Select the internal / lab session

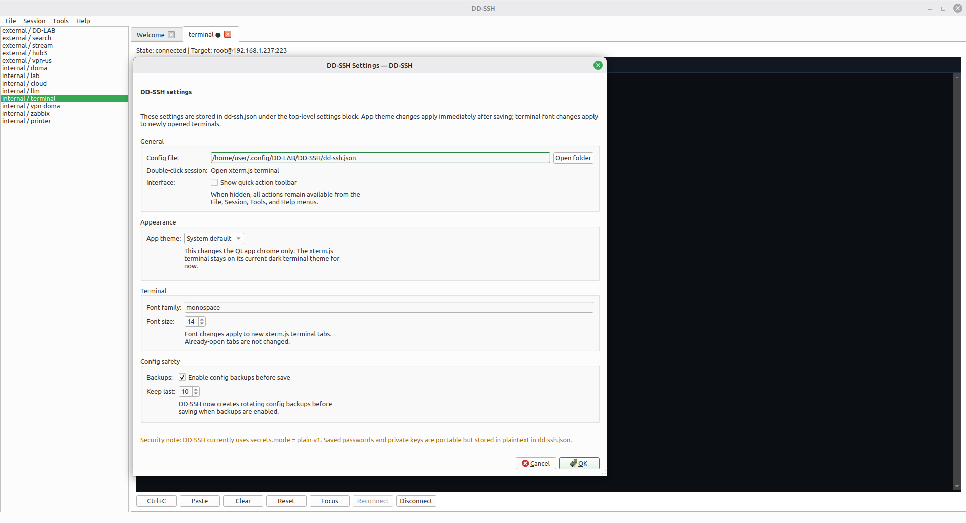(64, 76)
